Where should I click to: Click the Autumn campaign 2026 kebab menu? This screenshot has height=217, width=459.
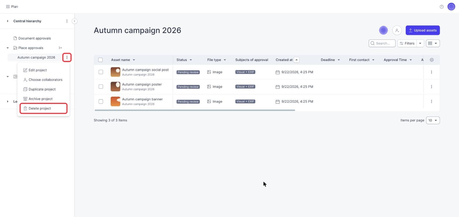(67, 57)
